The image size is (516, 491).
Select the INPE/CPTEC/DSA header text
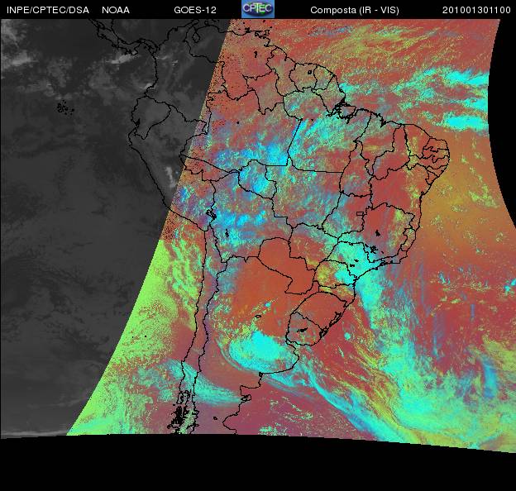tap(48, 10)
